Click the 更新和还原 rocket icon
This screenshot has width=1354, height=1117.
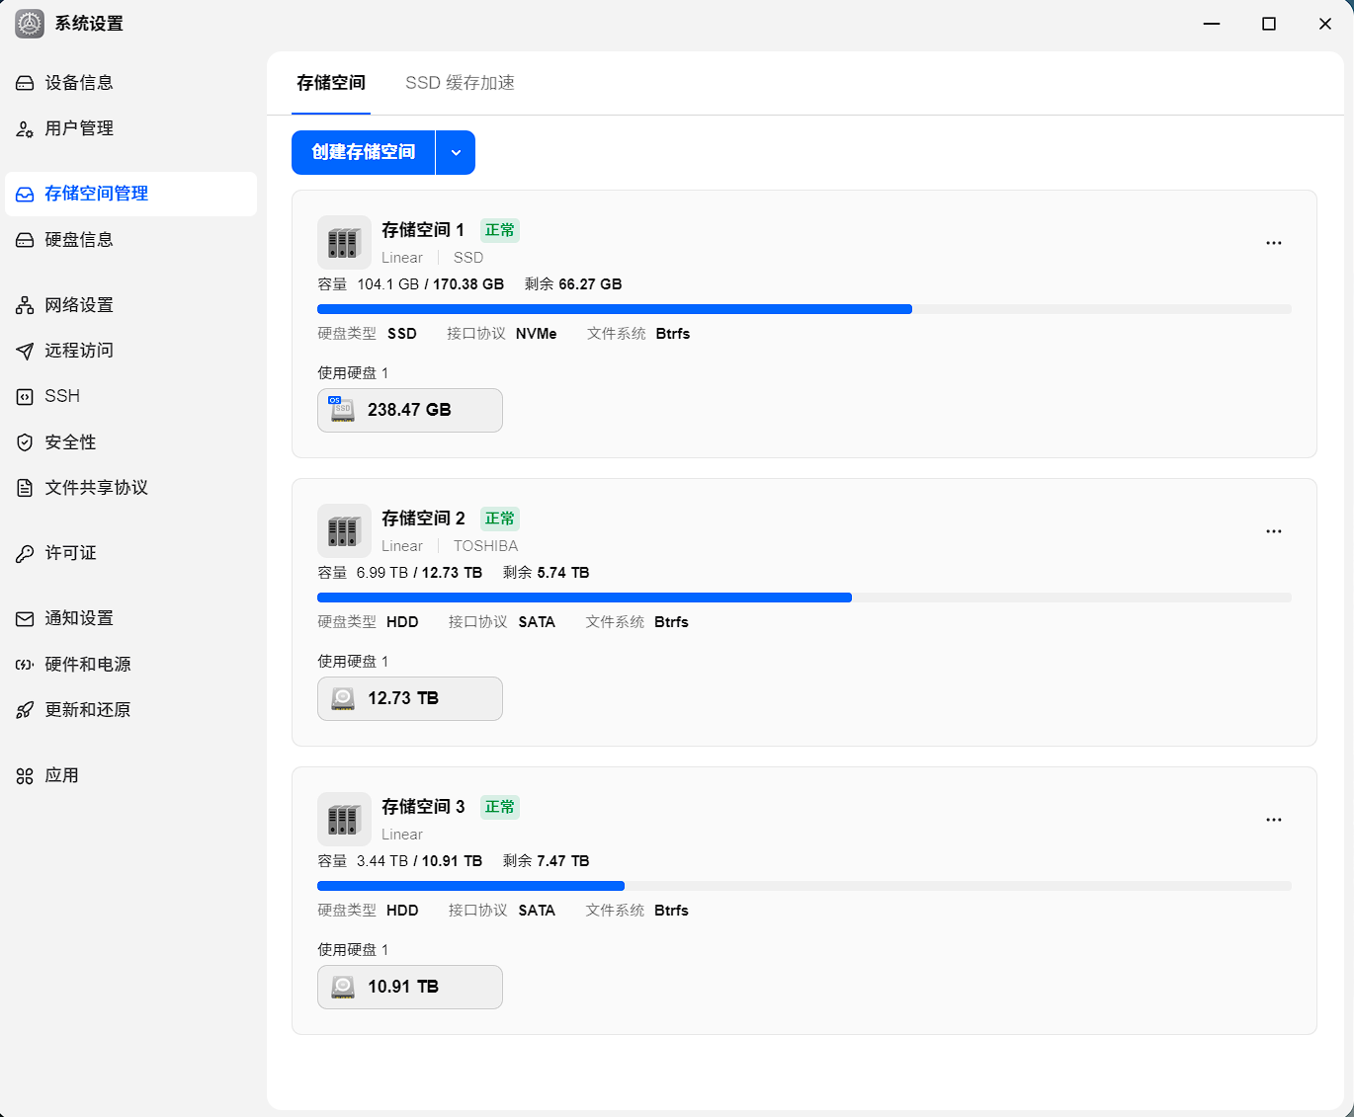point(25,710)
